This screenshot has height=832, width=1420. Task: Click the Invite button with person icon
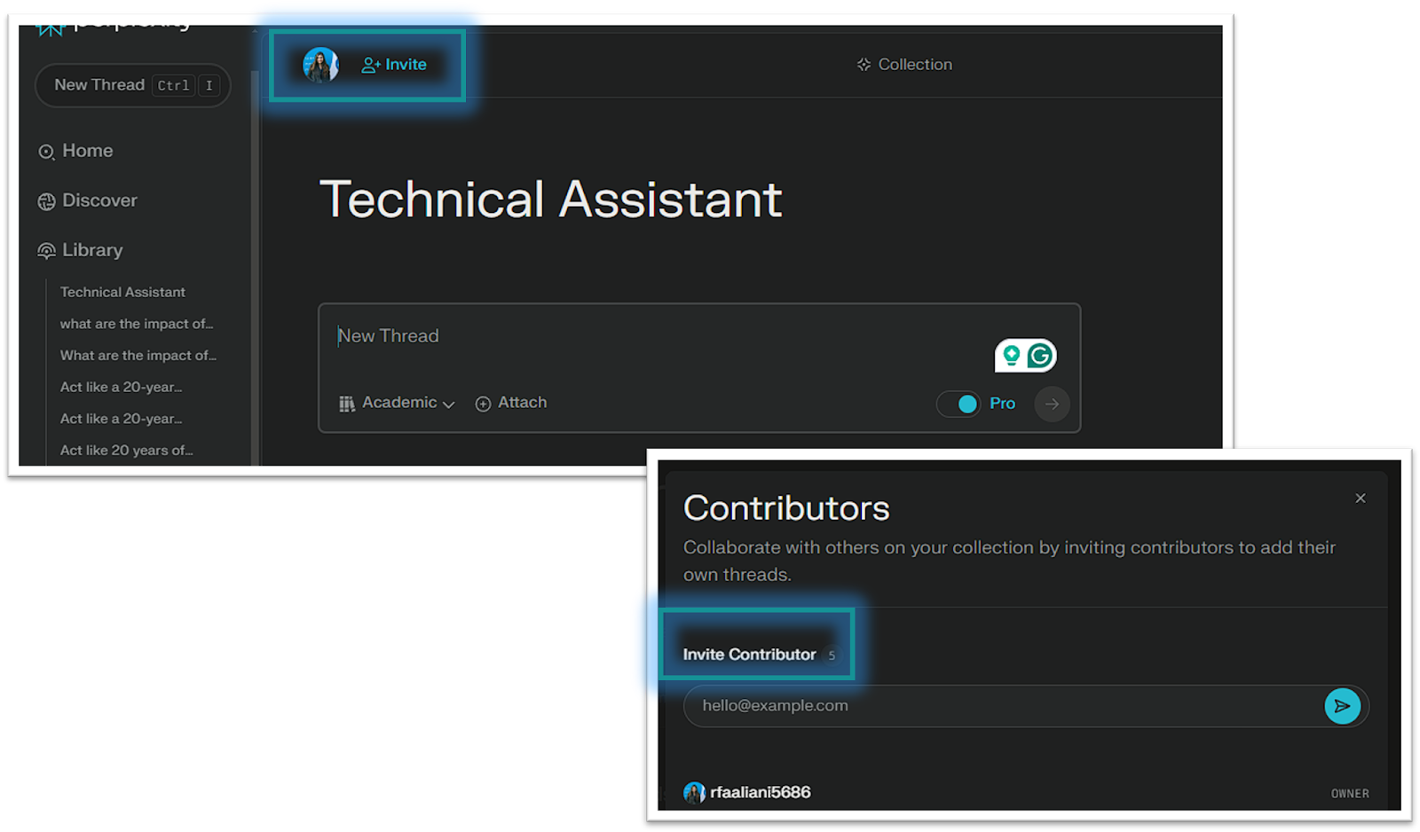tap(394, 65)
